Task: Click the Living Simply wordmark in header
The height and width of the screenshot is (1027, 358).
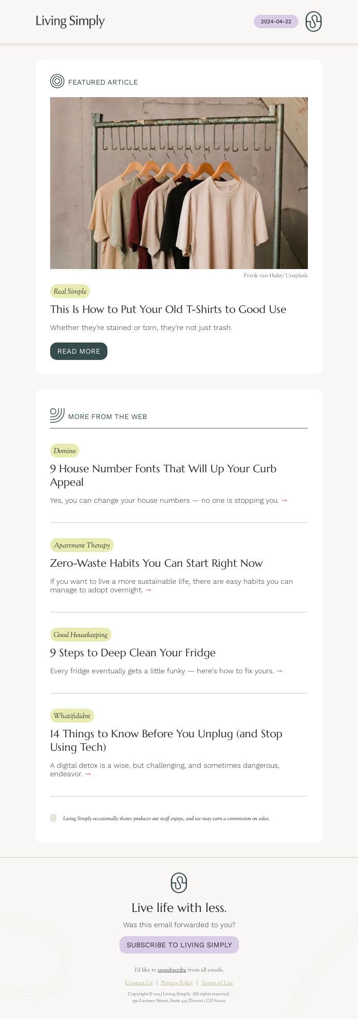Action: 70,21
